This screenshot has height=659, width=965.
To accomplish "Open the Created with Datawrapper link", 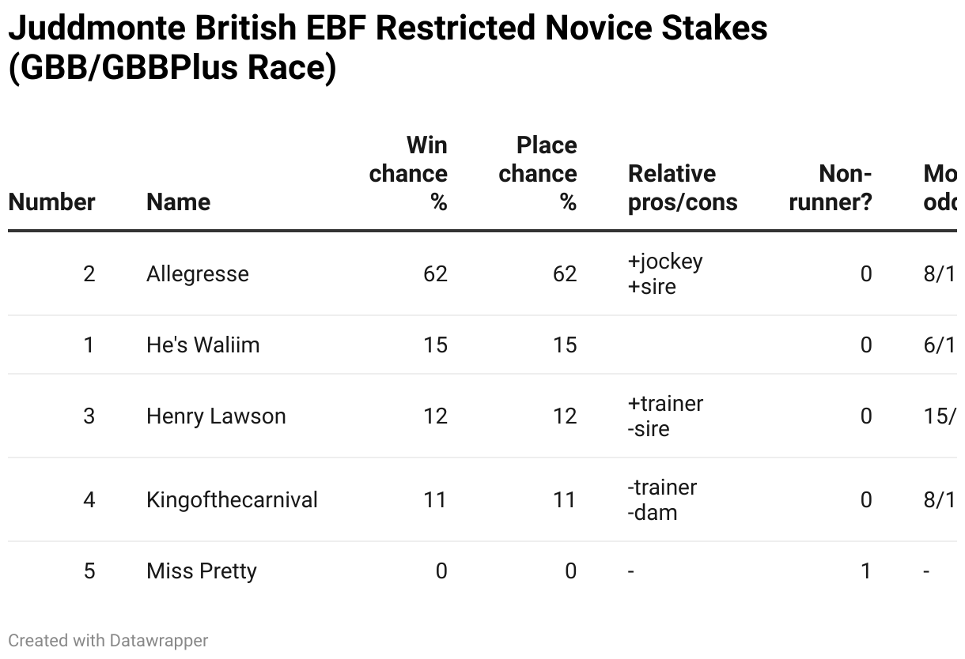I will [108, 640].
